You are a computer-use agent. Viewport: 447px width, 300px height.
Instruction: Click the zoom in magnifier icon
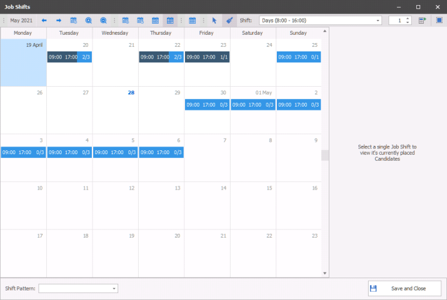point(89,21)
